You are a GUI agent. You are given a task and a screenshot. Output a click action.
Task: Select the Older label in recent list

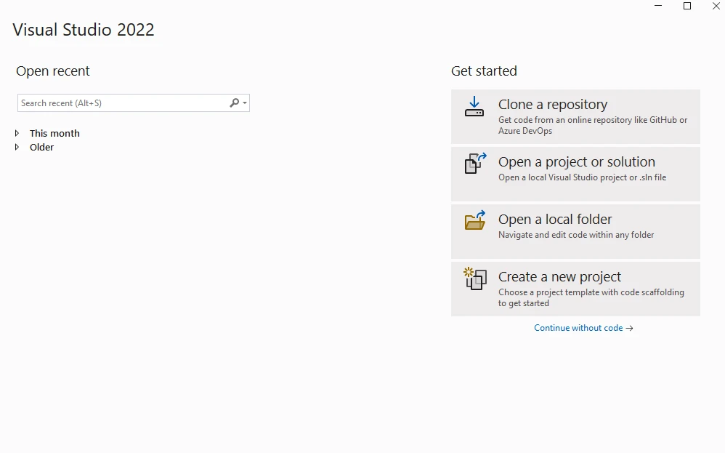tap(41, 147)
